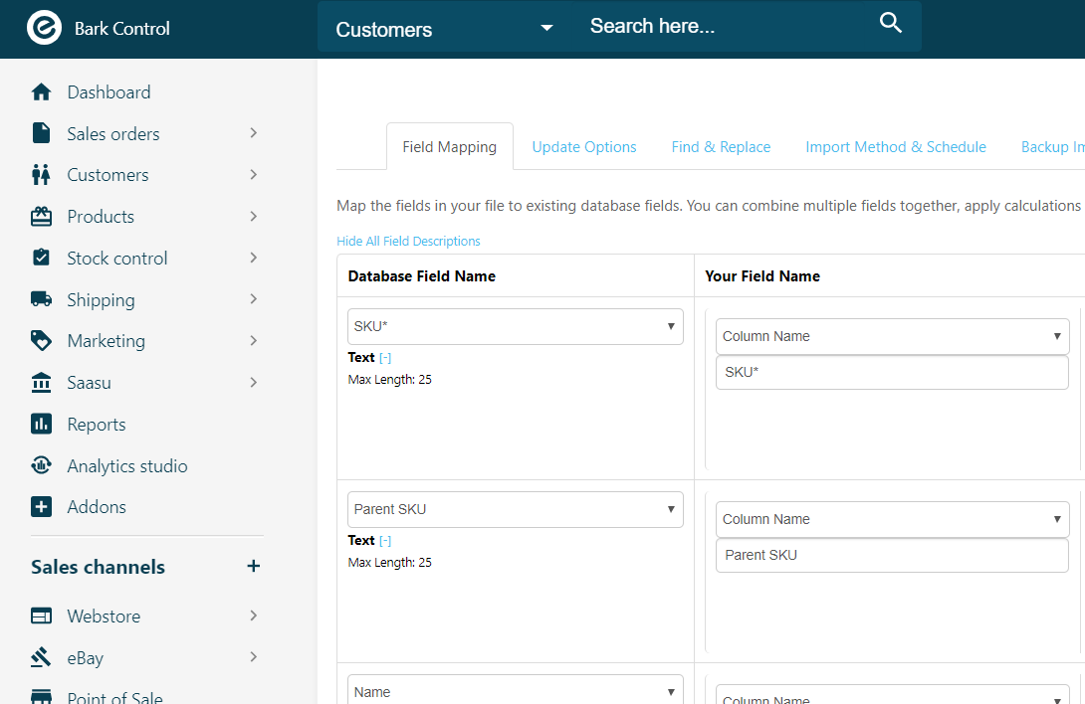Select the Webstore icon
Viewport: 1085px width, 704px height.
click(x=42, y=616)
